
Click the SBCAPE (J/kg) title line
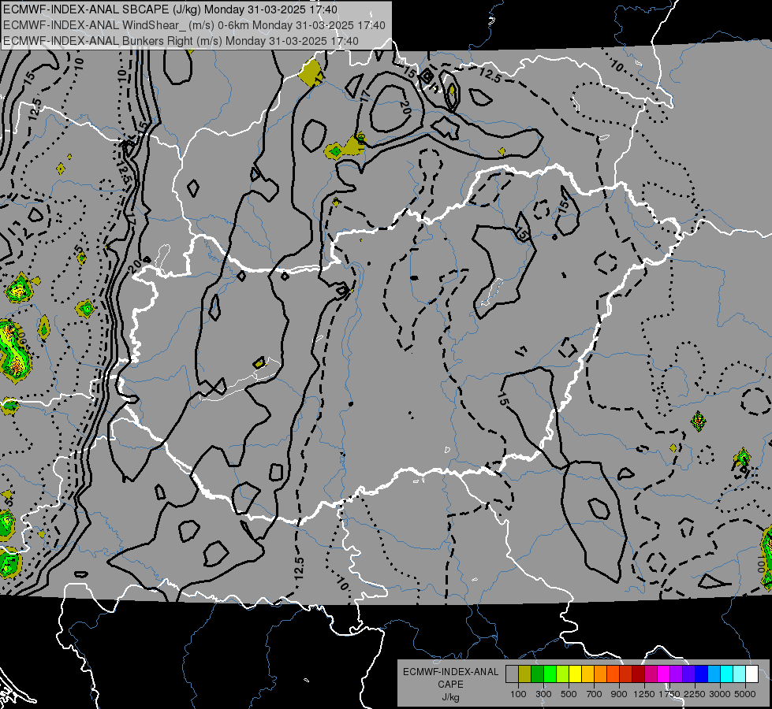pos(170,9)
